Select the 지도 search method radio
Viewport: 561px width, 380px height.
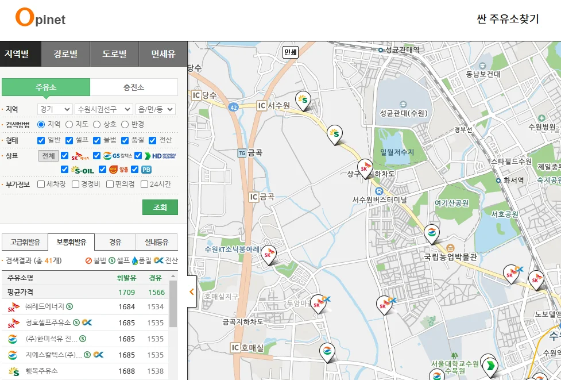click(69, 124)
